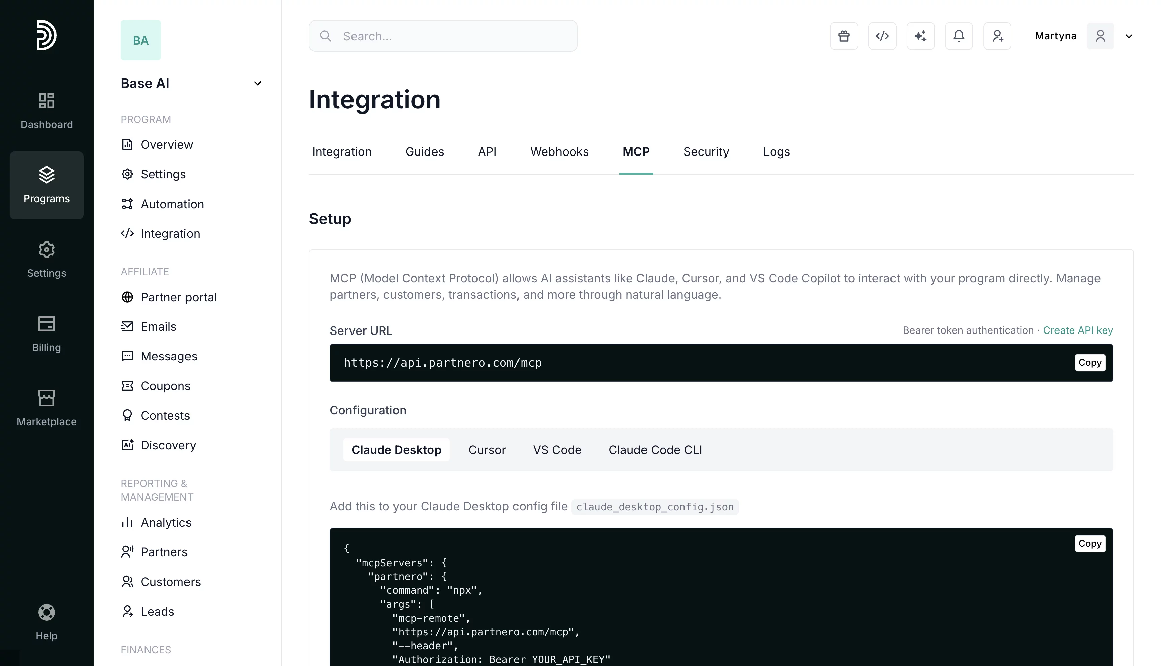The width and height of the screenshot is (1161, 666).
Task: Open notifications bell icon
Action: tap(959, 36)
